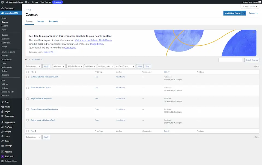Open the arrow next to Add New Course
The height and width of the screenshot is (165, 262).
(x=244, y=13)
